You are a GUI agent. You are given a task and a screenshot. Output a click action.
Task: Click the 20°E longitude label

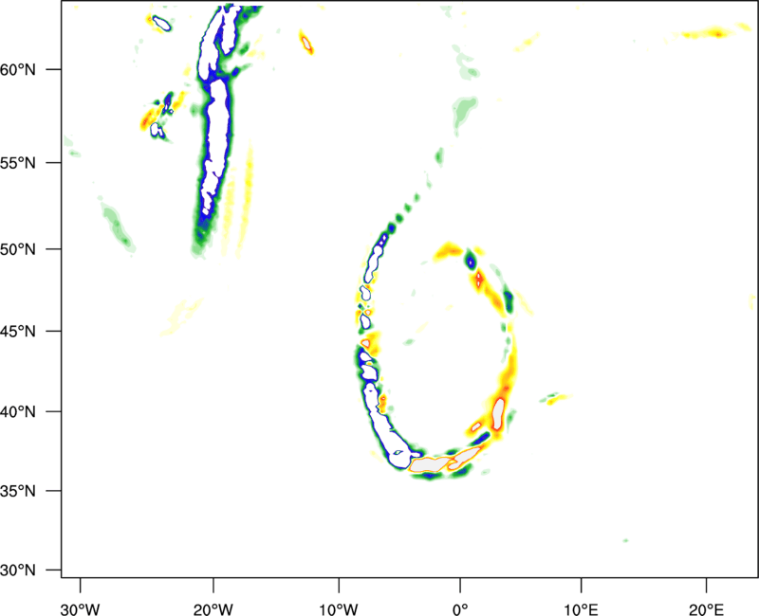coord(706,609)
